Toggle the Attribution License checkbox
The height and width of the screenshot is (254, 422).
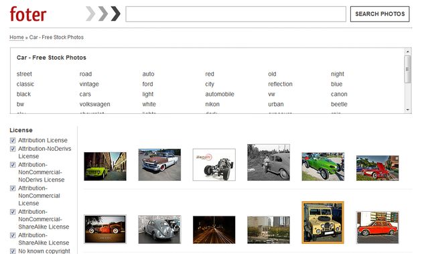[13, 140]
